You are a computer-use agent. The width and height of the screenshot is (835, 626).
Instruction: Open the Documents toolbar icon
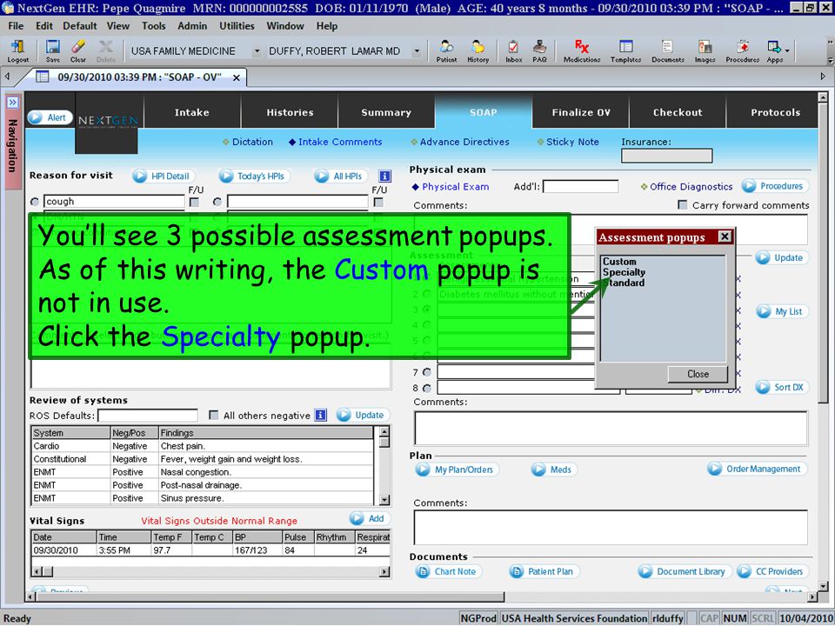(668, 51)
